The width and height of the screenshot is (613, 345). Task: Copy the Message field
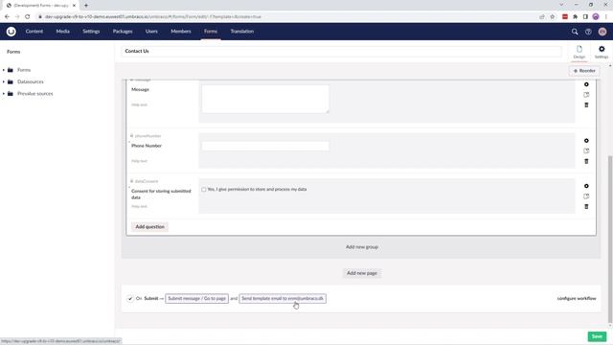(586, 95)
